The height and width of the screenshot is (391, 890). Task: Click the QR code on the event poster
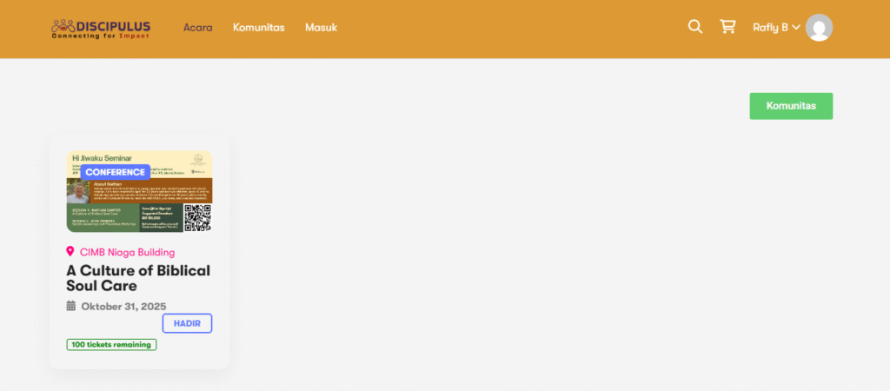[x=197, y=218]
